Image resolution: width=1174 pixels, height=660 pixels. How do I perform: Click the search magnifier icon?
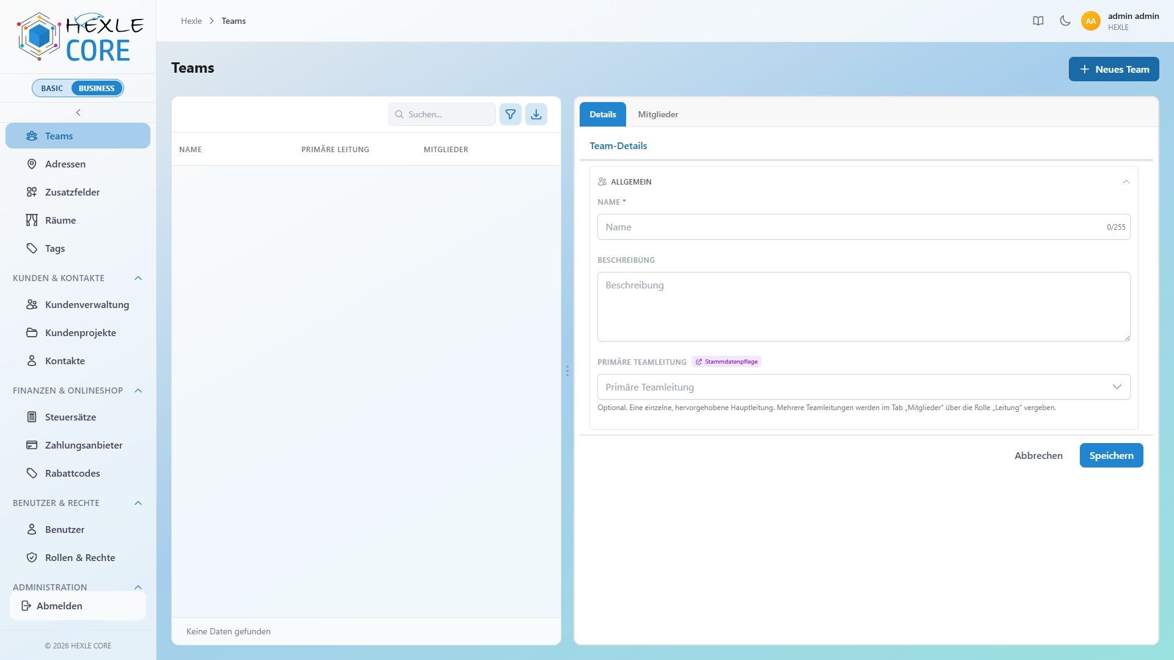(399, 114)
